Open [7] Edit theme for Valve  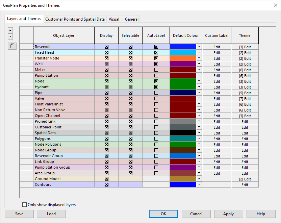245,99
